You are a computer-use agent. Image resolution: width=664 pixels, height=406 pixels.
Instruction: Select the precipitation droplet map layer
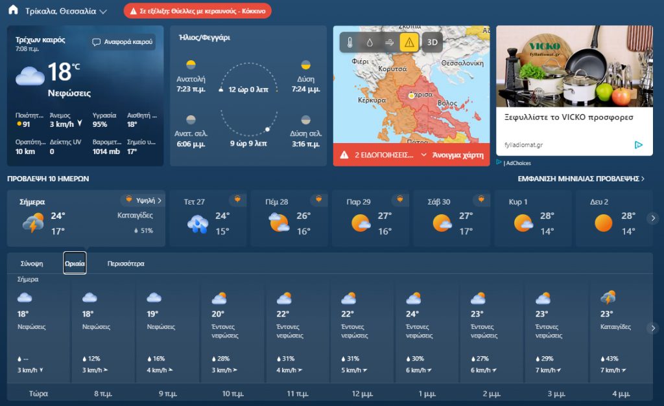pos(370,42)
